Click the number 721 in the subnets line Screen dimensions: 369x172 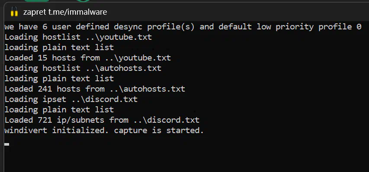[45, 120]
